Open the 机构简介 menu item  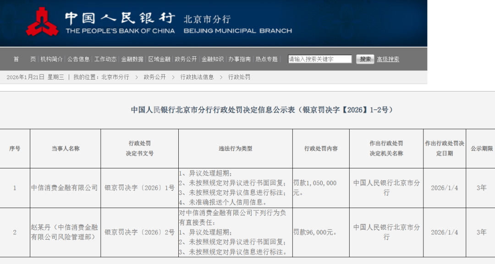pyautogui.click(x=51, y=59)
